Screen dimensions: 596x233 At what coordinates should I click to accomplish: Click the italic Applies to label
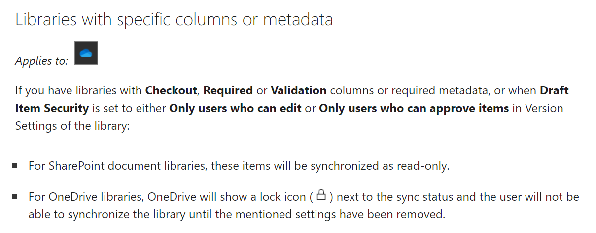(42, 61)
